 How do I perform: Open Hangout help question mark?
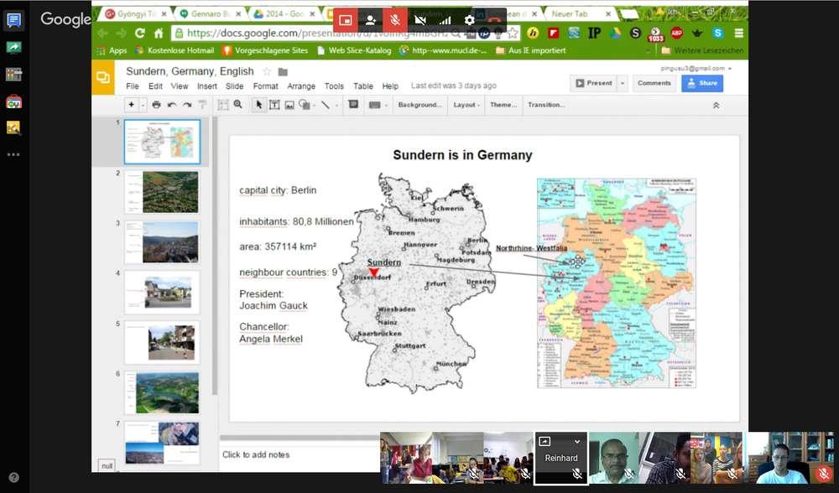14,478
